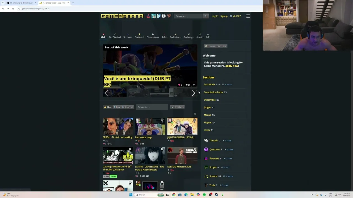
Task: Select the Updated sort option
Action: click(x=128, y=107)
